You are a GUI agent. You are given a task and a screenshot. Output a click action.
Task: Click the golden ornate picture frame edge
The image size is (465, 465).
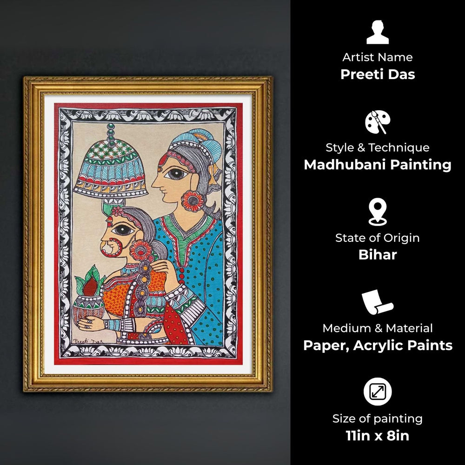click(148, 83)
